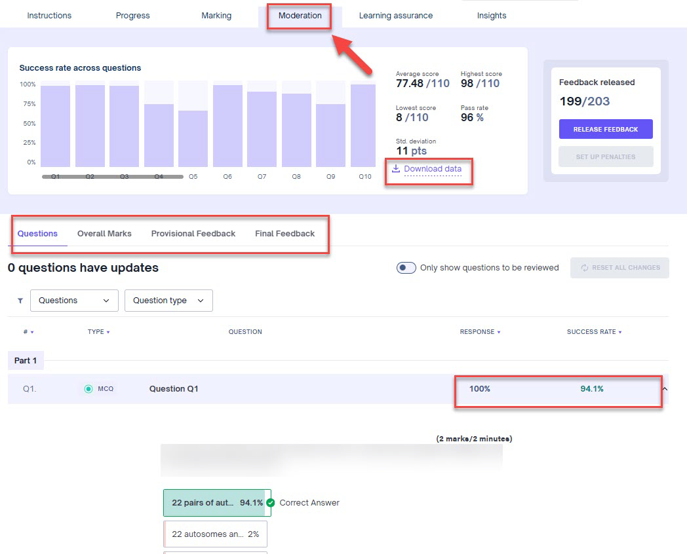Viewport: 687px width, 554px height.
Task: Select the 22 autosomes an... answer option
Action: click(x=215, y=534)
